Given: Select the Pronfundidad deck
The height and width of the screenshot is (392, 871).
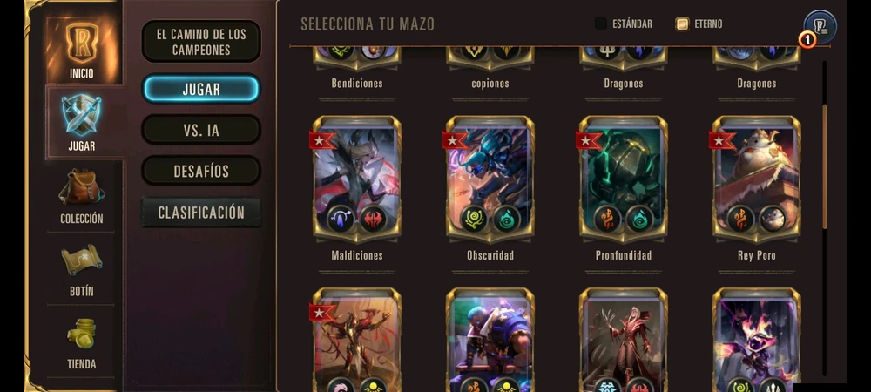Looking at the screenshot, I should pos(624,180).
